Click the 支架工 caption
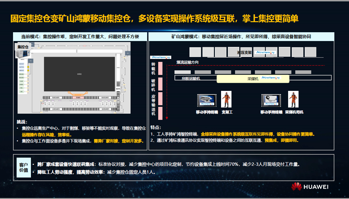Viewport: 349px width, 199px height. (x=227, y=112)
